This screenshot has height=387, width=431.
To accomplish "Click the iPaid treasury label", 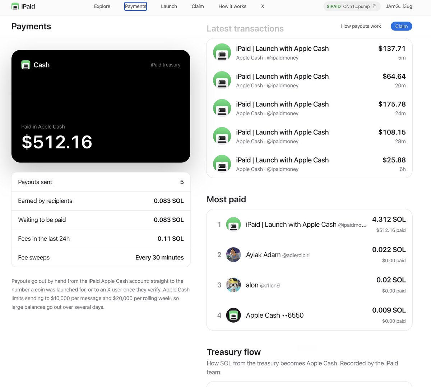I will point(166,65).
